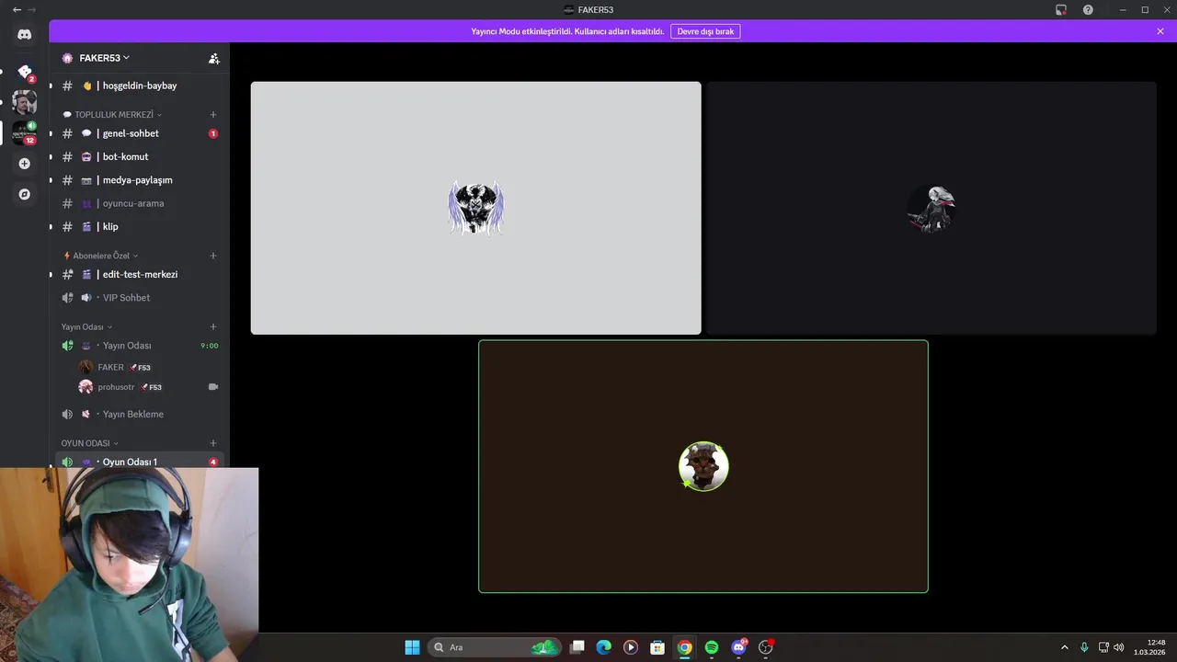Image resolution: width=1177 pixels, height=662 pixels.
Task: Open the Windows Start menu
Action: [x=412, y=647]
